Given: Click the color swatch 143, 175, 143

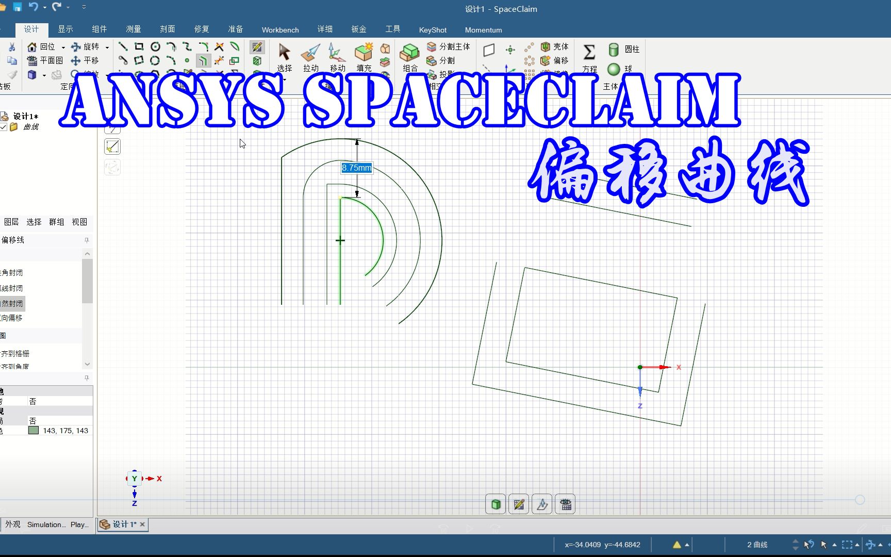Looking at the screenshot, I should coord(34,431).
